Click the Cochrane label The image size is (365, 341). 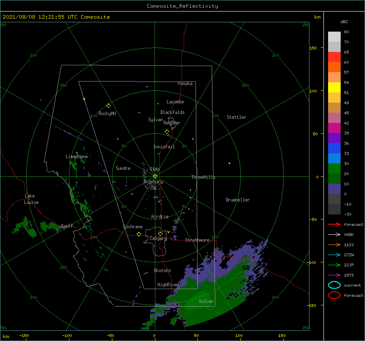coord(133,227)
